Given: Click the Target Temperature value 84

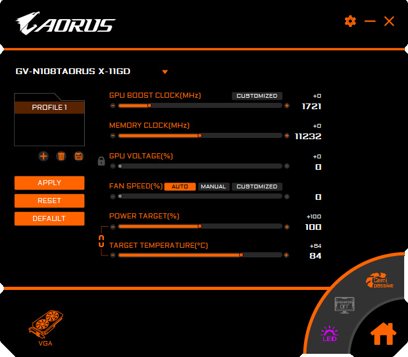Looking at the screenshot, I should 316,256.
